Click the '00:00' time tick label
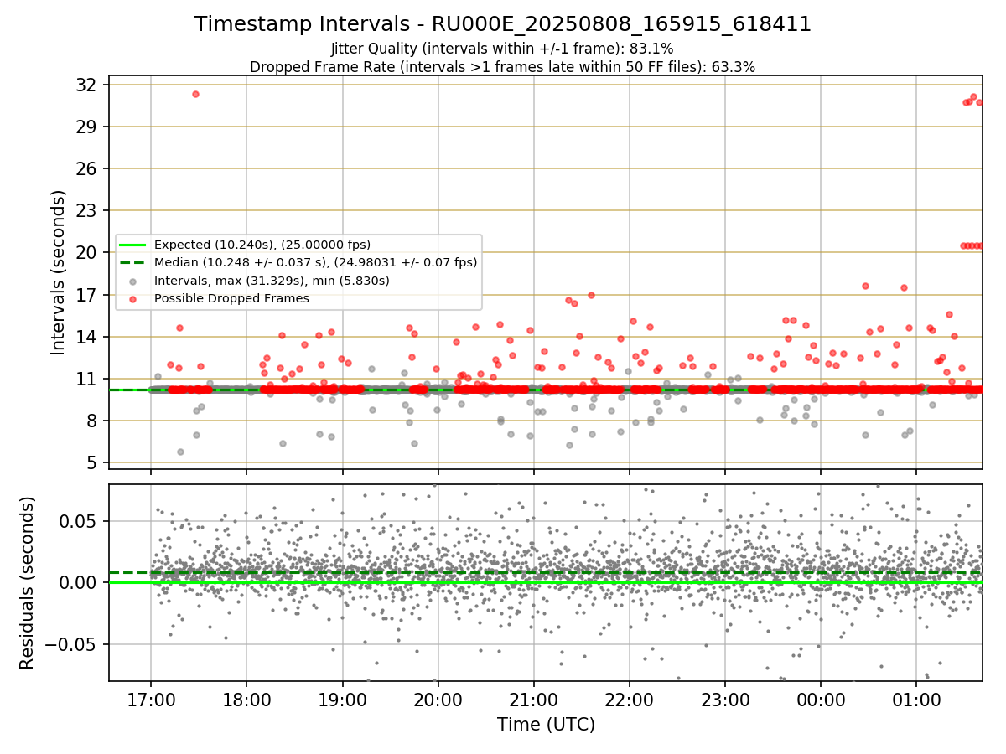The height and width of the screenshot is (754, 1006). (x=821, y=699)
